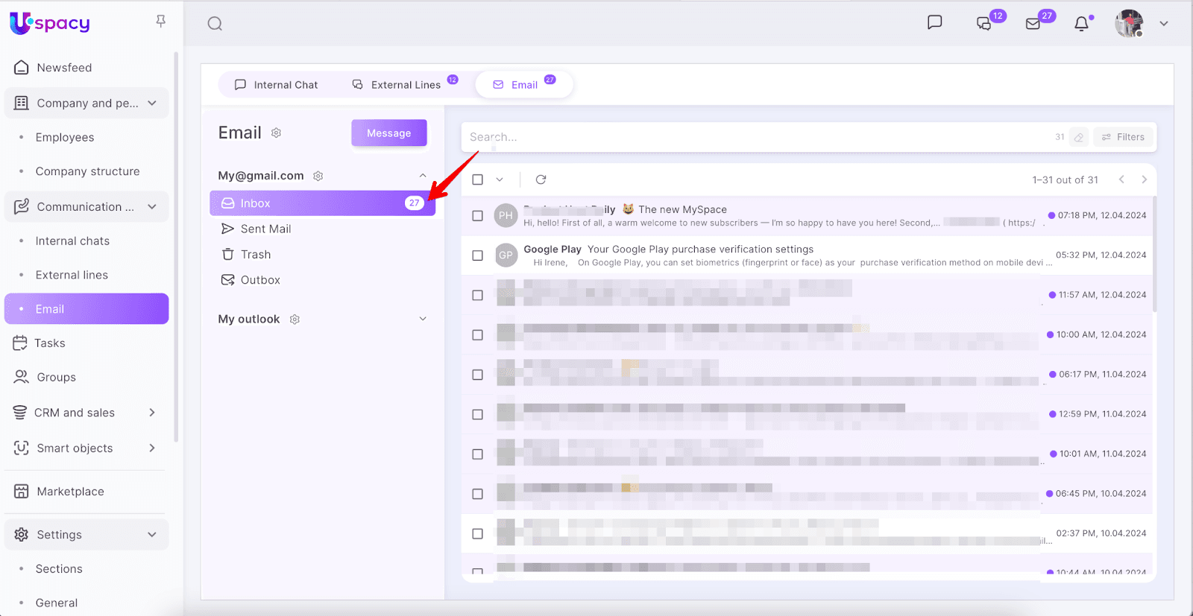Click the email list vertical scrollbar
The image size is (1193, 616).
click(x=1154, y=253)
